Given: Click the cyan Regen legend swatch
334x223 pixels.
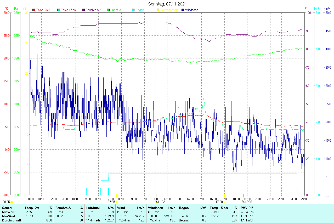Looking at the screenshot, I should pos(133,10).
